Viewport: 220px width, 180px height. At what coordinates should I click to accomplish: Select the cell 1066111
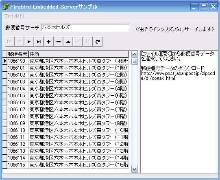point(18,137)
